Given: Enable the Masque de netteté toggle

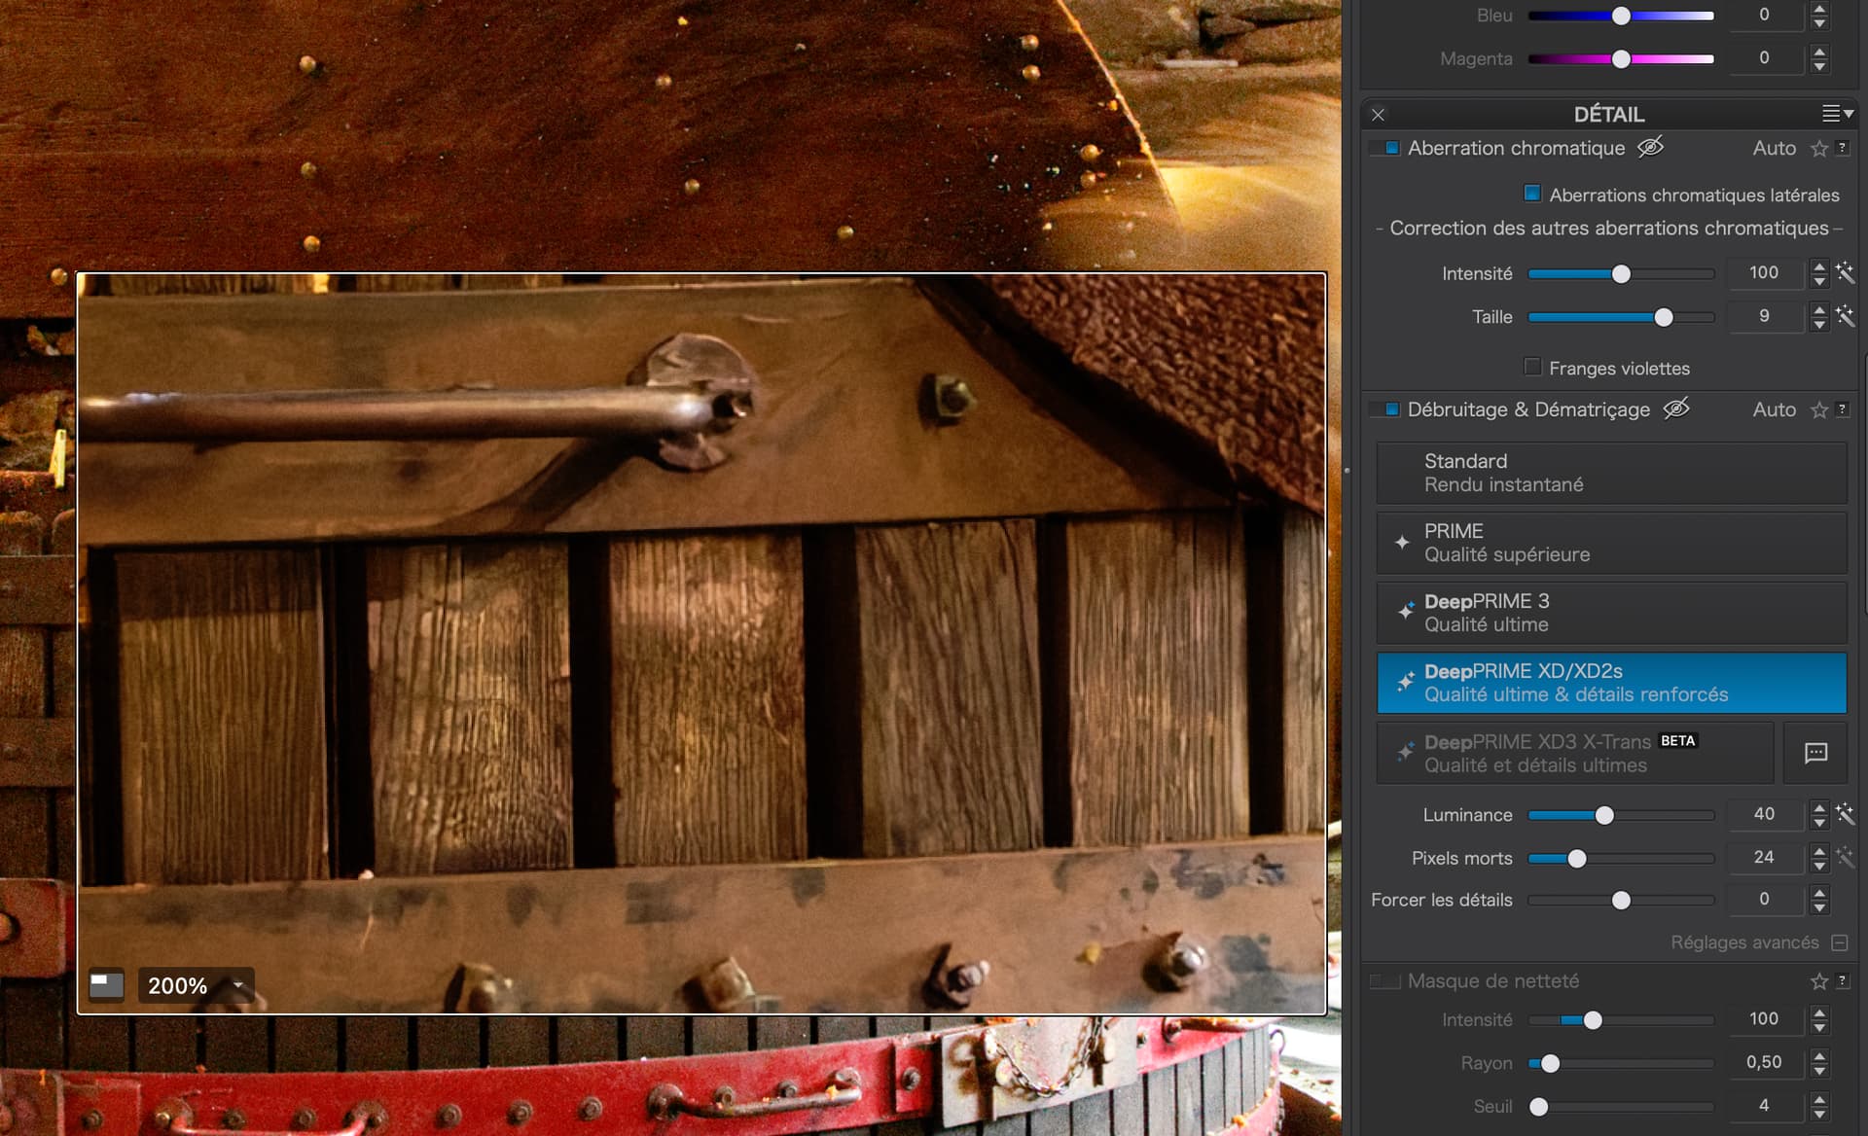Looking at the screenshot, I should click(x=1384, y=981).
